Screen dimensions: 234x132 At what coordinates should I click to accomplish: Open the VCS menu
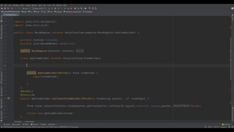click(54, 5)
